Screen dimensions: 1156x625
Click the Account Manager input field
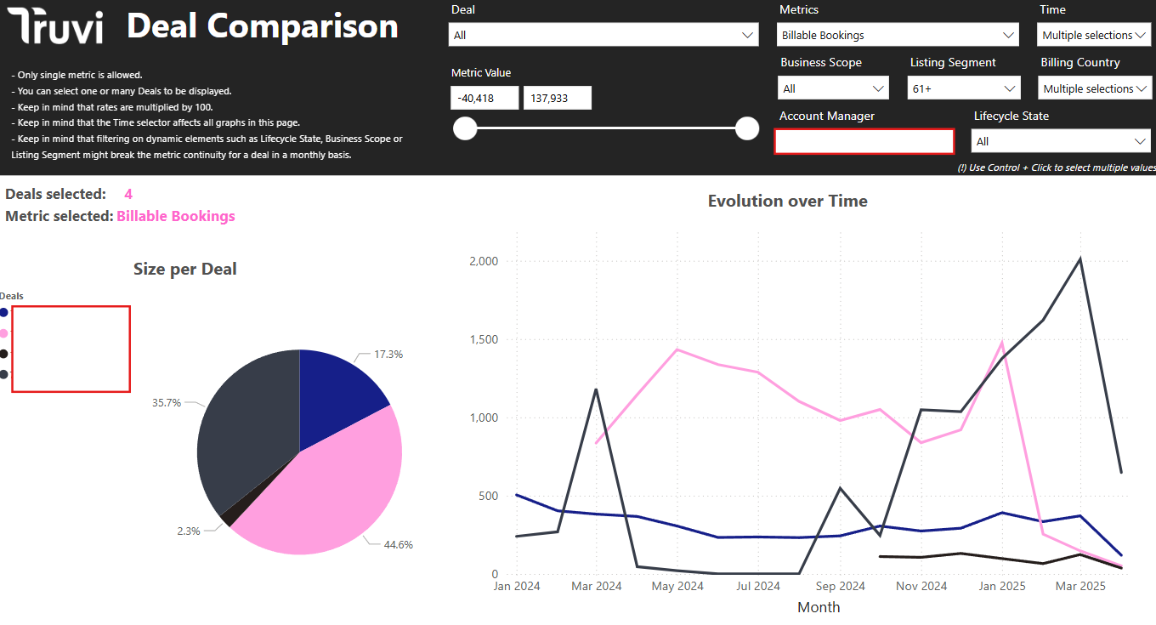(x=864, y=141)
